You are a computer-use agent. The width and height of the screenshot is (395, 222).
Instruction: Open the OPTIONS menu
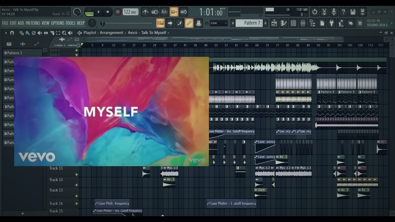click(x=58, y=23)
